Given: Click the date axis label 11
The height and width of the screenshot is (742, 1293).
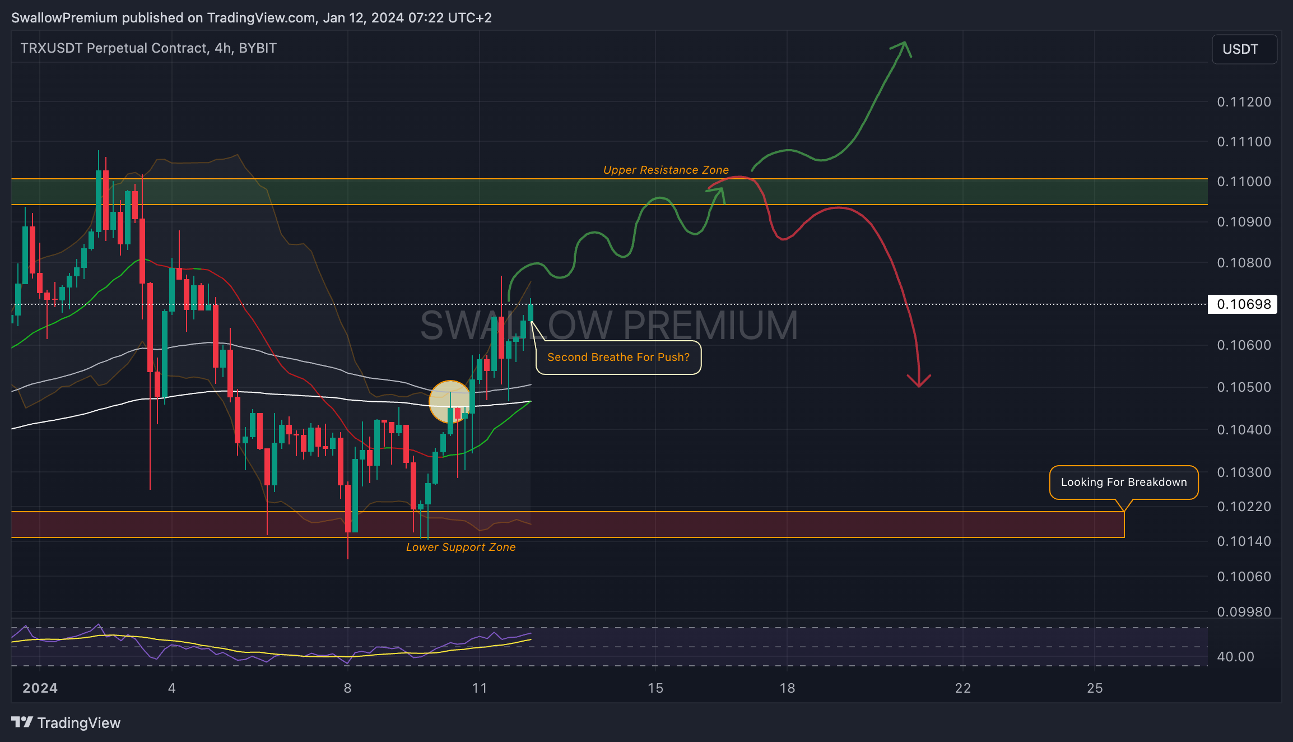Looking at the screenshot, I should 480,688.
